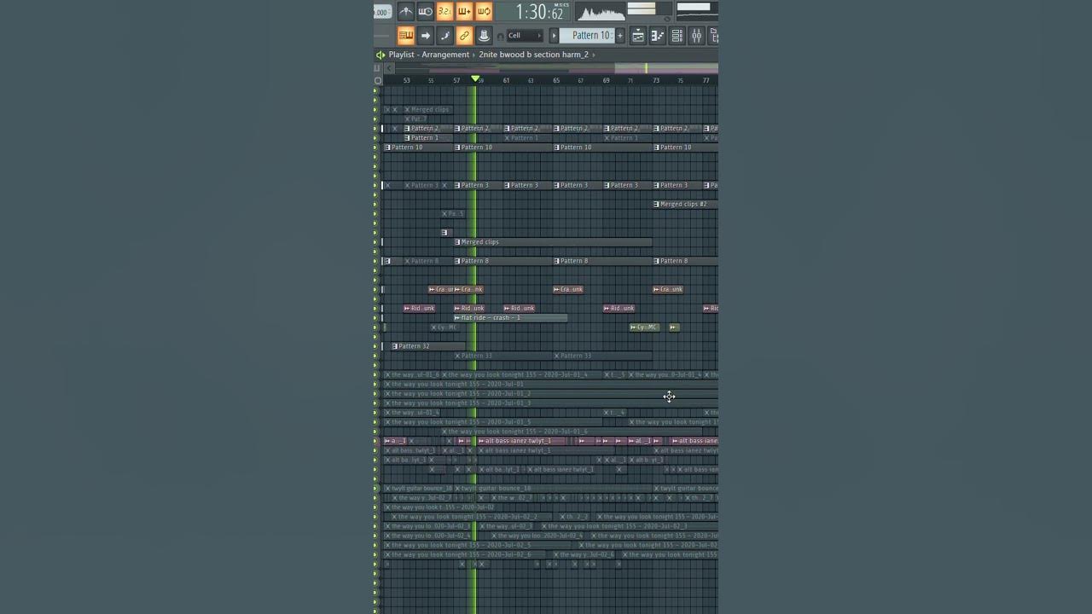
Task: Mute the Pattern 32 track
Action: [x=375, y=346]
